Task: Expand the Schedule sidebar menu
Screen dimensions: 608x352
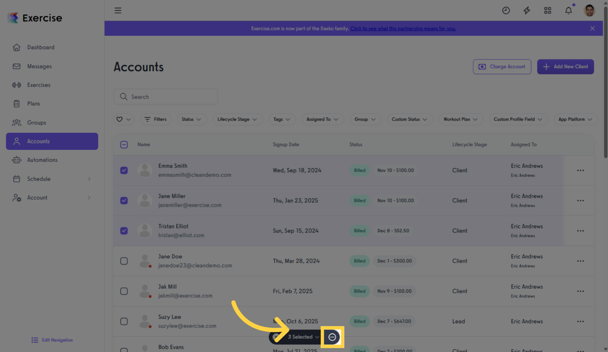Action: coord(39,179)
